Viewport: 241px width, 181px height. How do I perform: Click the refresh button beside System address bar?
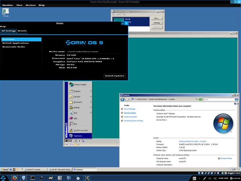[200, 100]
